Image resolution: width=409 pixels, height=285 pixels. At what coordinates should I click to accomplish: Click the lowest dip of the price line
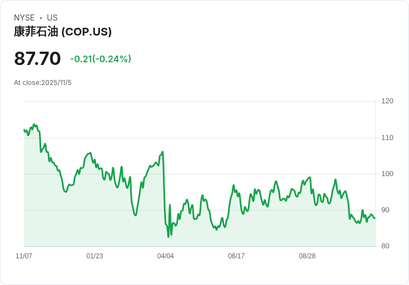point(168,237)
